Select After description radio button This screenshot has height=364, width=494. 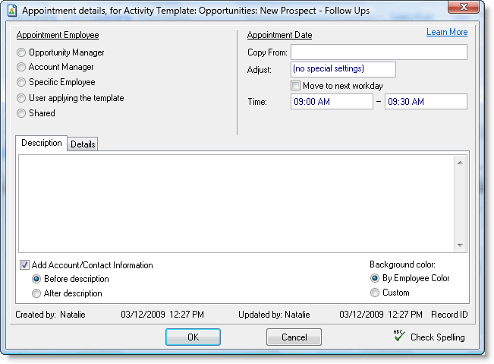36,293
